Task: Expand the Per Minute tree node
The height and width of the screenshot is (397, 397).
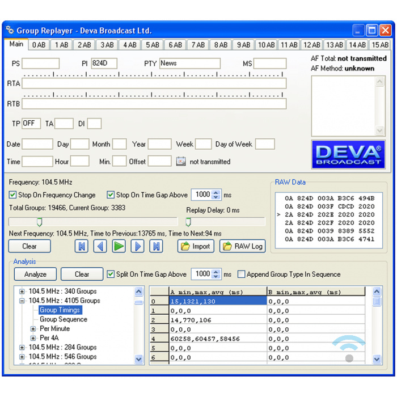Action: click(33, 329)
